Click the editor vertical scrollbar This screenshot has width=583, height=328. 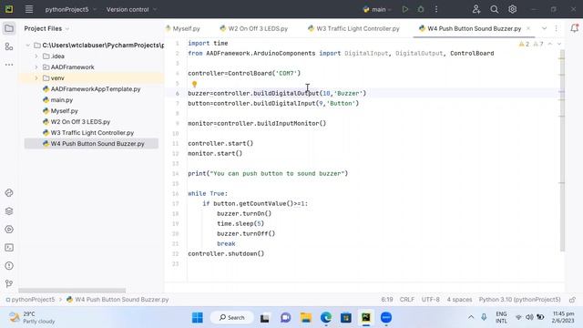pyautogui.click(x=562, y=150)
